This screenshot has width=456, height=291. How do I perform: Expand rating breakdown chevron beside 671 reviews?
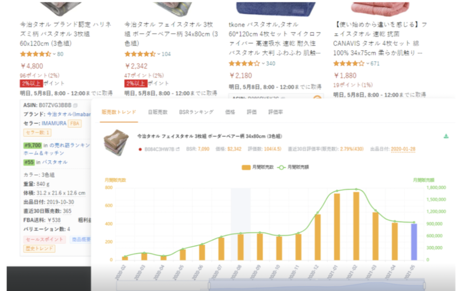pos(367,64)
